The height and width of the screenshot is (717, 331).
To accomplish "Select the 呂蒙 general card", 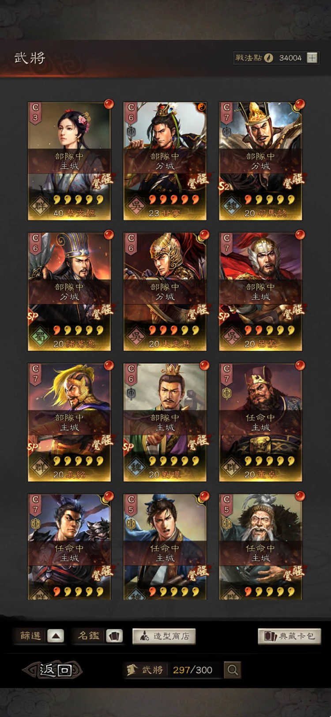I will click(260, 292).
